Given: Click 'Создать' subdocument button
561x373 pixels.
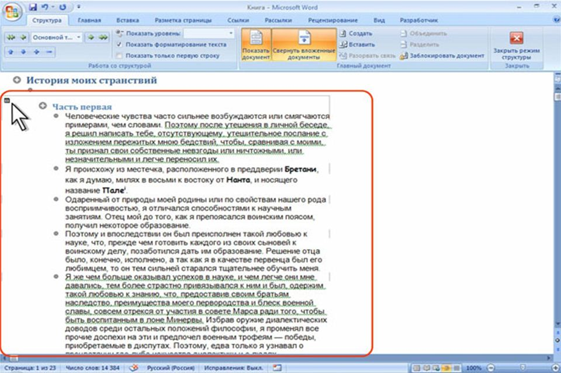Looking at the screenshot, I should [356, 33].
